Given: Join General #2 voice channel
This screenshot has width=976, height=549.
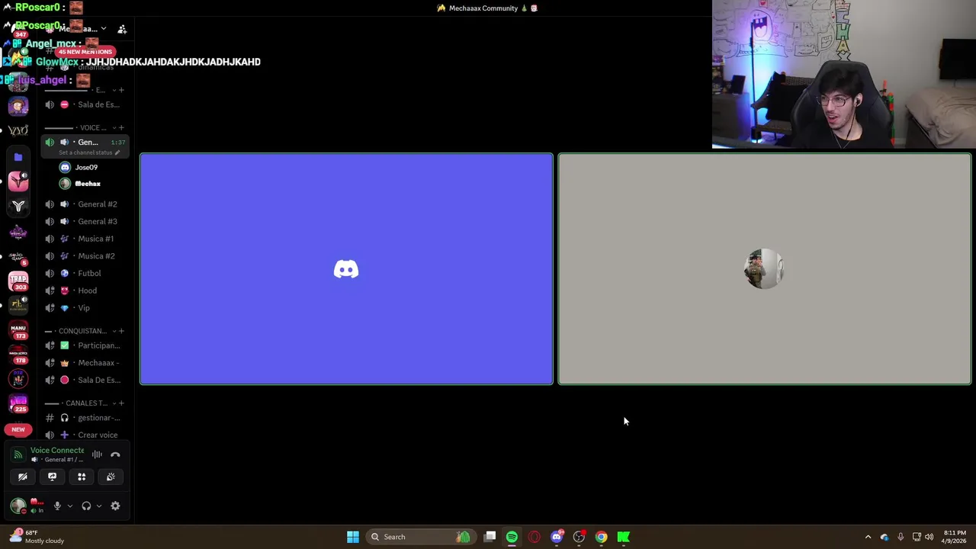Looking at the screenshot, I should click(x=85, y=204).
